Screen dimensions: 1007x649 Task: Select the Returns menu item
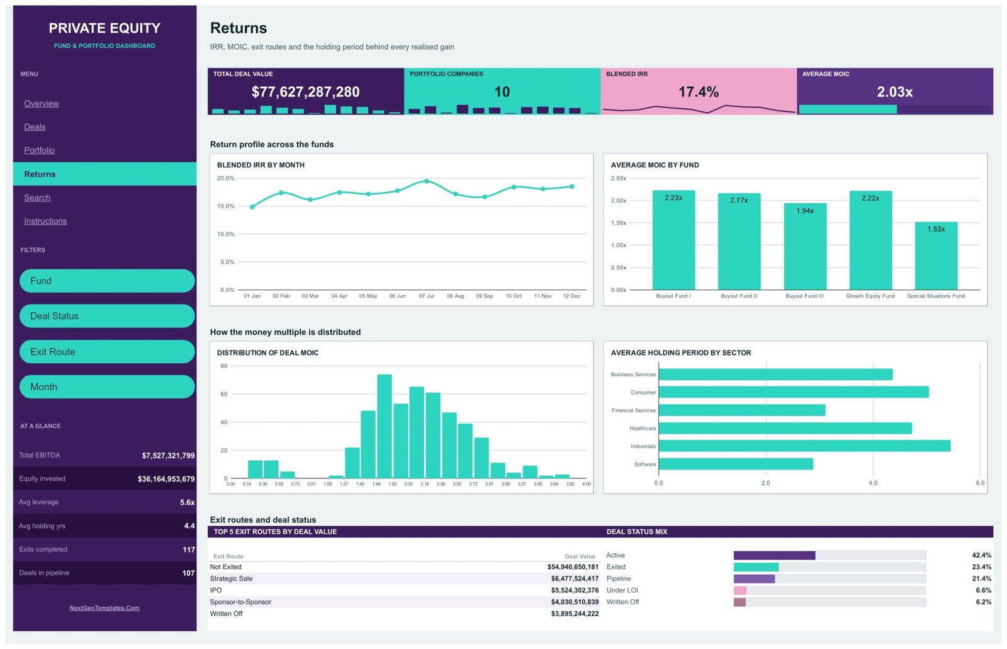coord(104,174)
